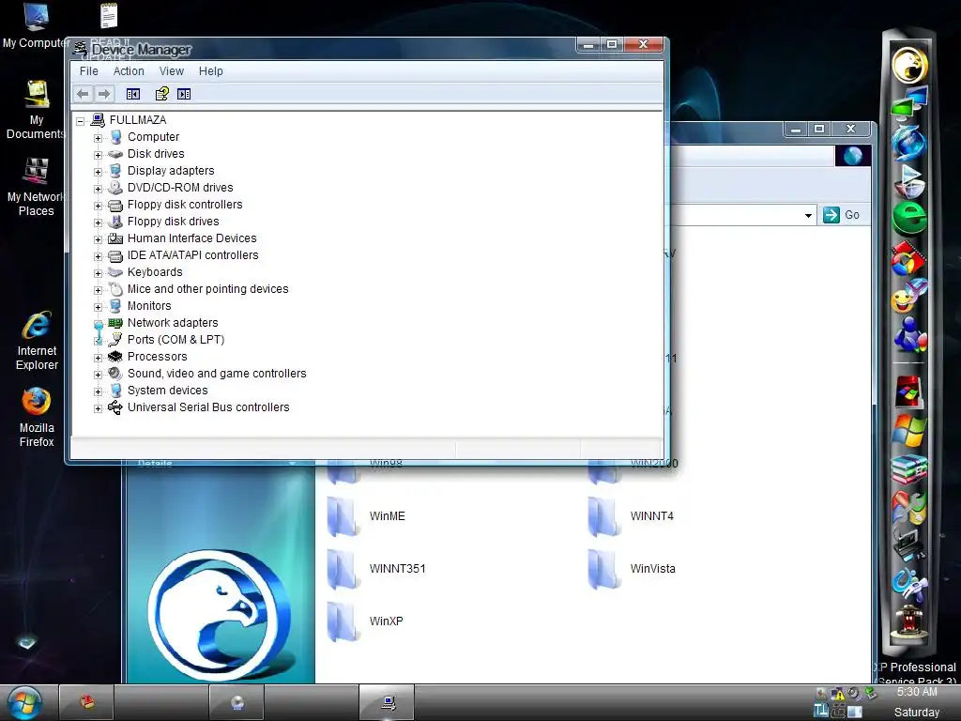The image size is (961, 721).
Task: Expand the Processors node
Action: coord(98,358)
